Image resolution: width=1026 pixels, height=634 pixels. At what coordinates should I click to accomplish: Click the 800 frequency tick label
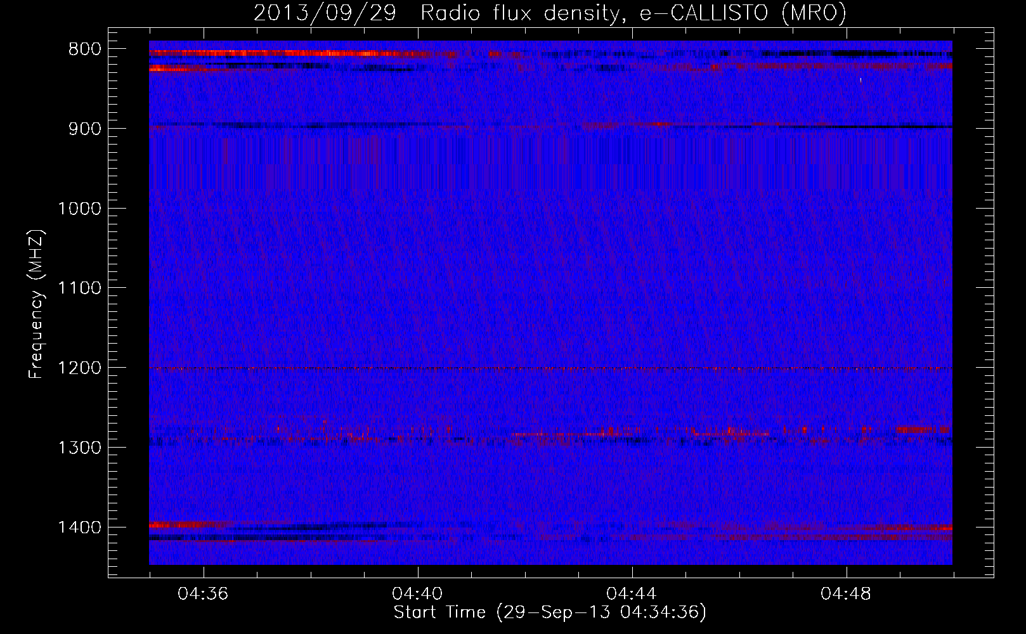pyautogui.click(x=84, y=49)
